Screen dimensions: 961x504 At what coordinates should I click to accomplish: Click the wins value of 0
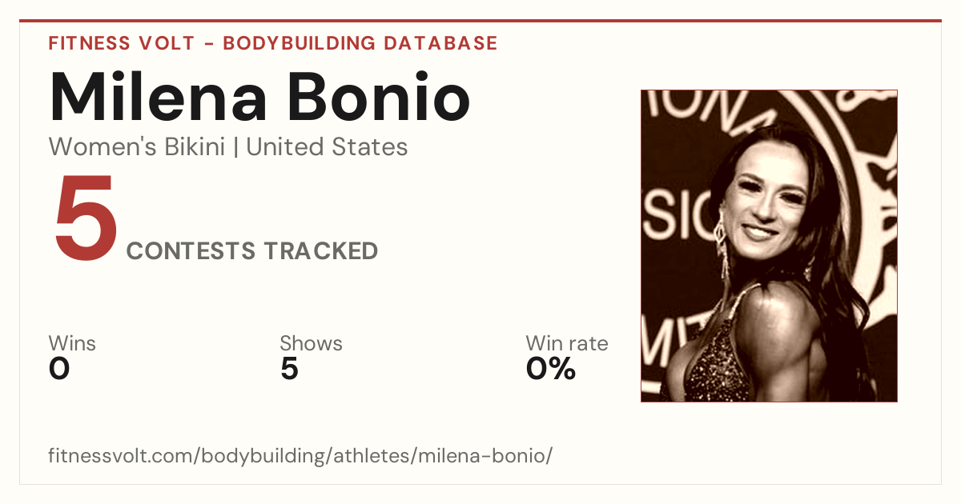point(59,369)
